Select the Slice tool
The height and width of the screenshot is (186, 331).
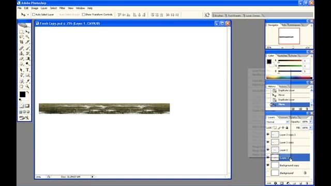pos(27,42)
